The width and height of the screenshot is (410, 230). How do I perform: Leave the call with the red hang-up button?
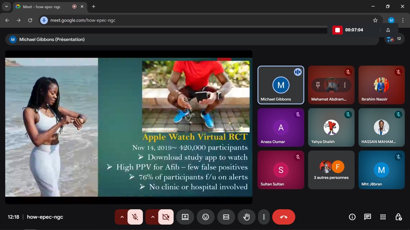[x=284, y=217]
